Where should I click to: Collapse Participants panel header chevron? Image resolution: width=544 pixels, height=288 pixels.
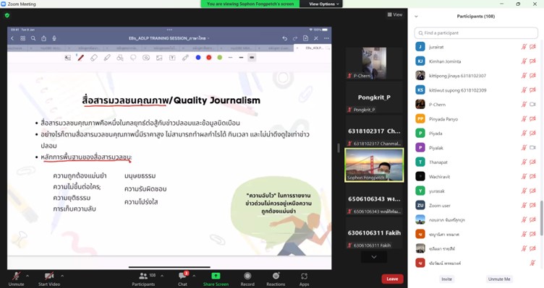coord(417,17)
